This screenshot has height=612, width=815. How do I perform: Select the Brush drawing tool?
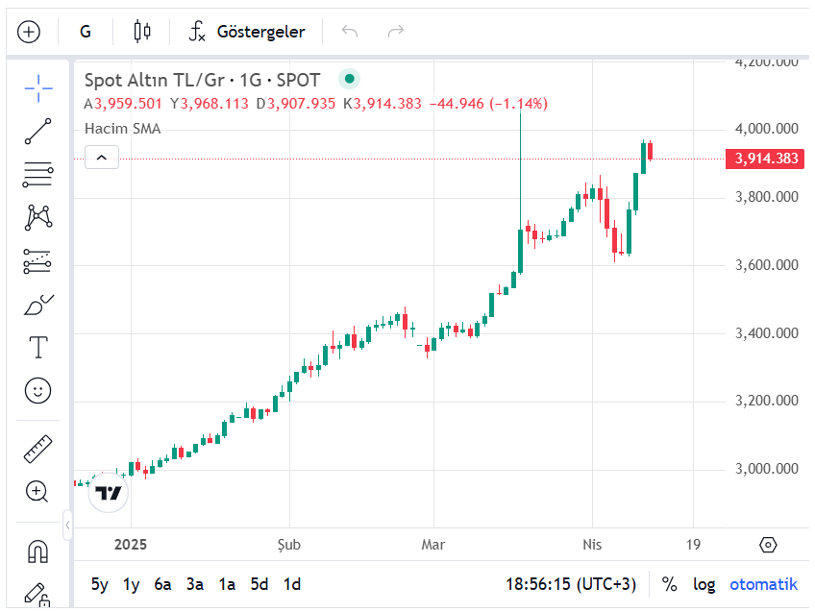[37, 305]
